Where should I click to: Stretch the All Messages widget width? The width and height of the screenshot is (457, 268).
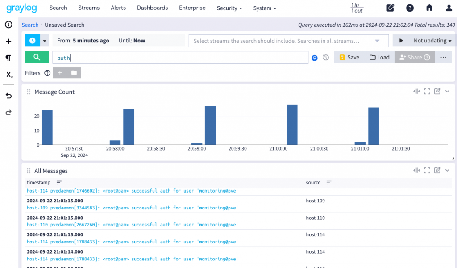click(416, 170)
